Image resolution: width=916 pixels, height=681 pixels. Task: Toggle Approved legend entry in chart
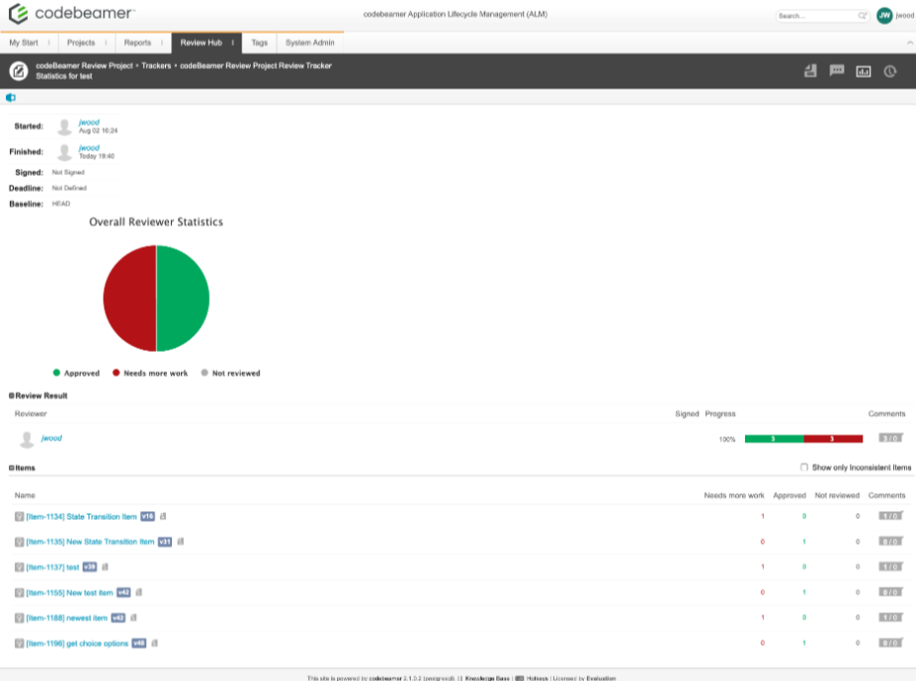pos(76,374)
